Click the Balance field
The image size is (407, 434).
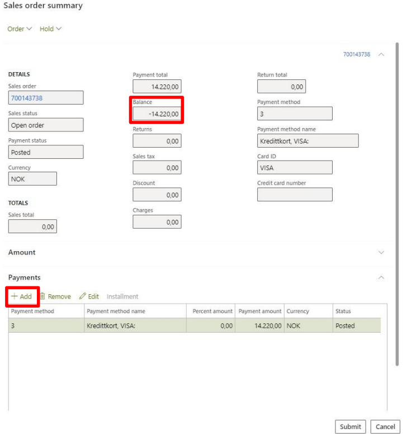[x=157, y=114]
